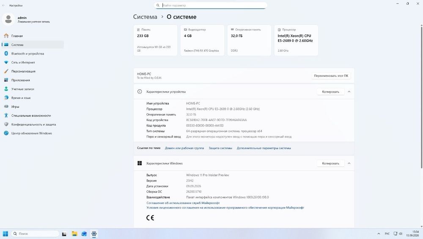Viewport: 423px width, 239px height.
Task: Open the Память 233 GB card
Action: coord(155,41)
